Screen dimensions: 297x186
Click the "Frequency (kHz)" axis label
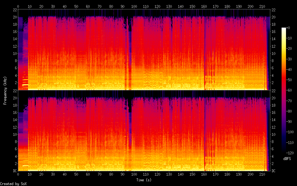[5, 90]
